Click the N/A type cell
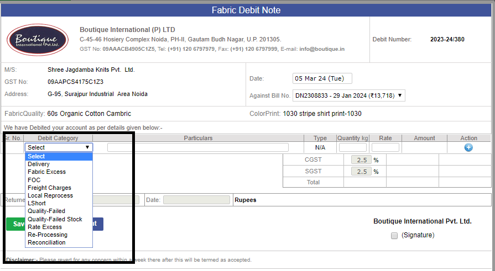This screenshot has width=495, height=271. click(320, 147)
